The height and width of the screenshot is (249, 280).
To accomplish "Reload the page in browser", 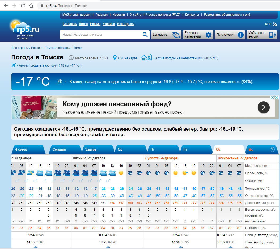I will click(x=23, y=6).
